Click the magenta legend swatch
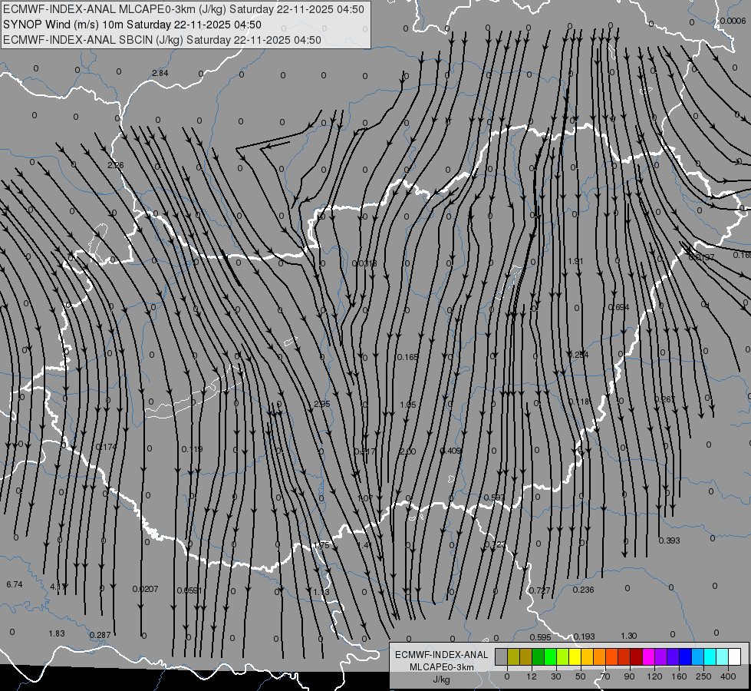The height and width of the screenshot is (691, 751). coord(649,656)
